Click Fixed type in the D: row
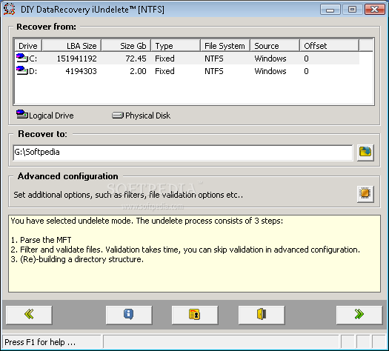 click(164, 71)
